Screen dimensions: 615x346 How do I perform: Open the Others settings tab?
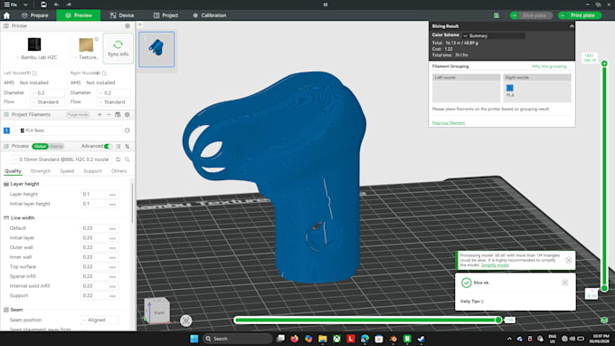pos(118,171)
